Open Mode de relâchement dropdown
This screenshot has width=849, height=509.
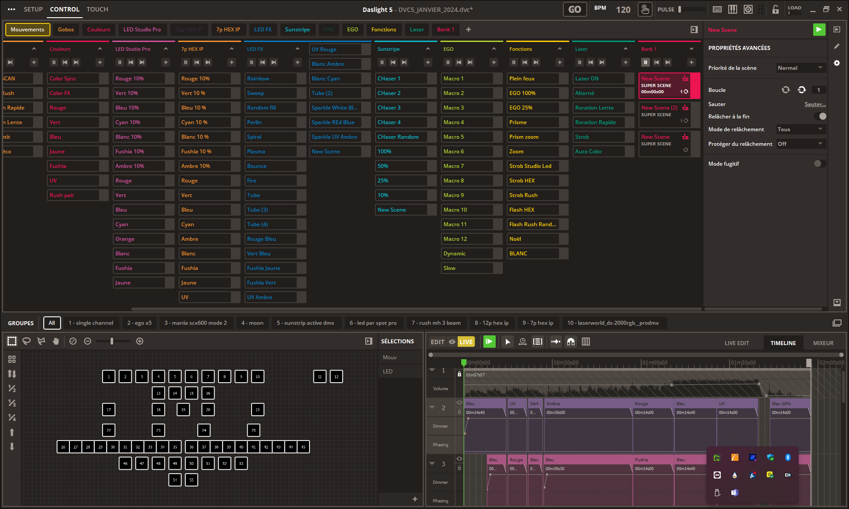click(801, 129)
